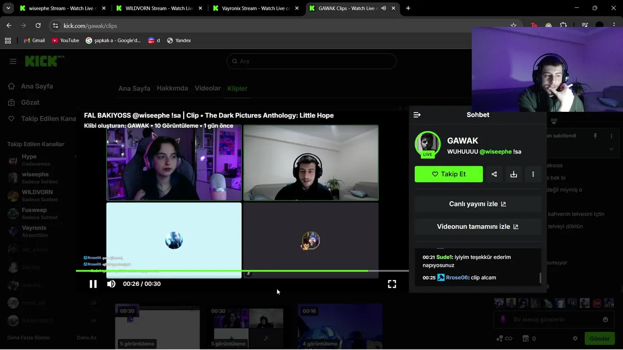The image size is (623, 350).
Task: Open the Chrome apps grid icon
Action: (x=8, y=40)
